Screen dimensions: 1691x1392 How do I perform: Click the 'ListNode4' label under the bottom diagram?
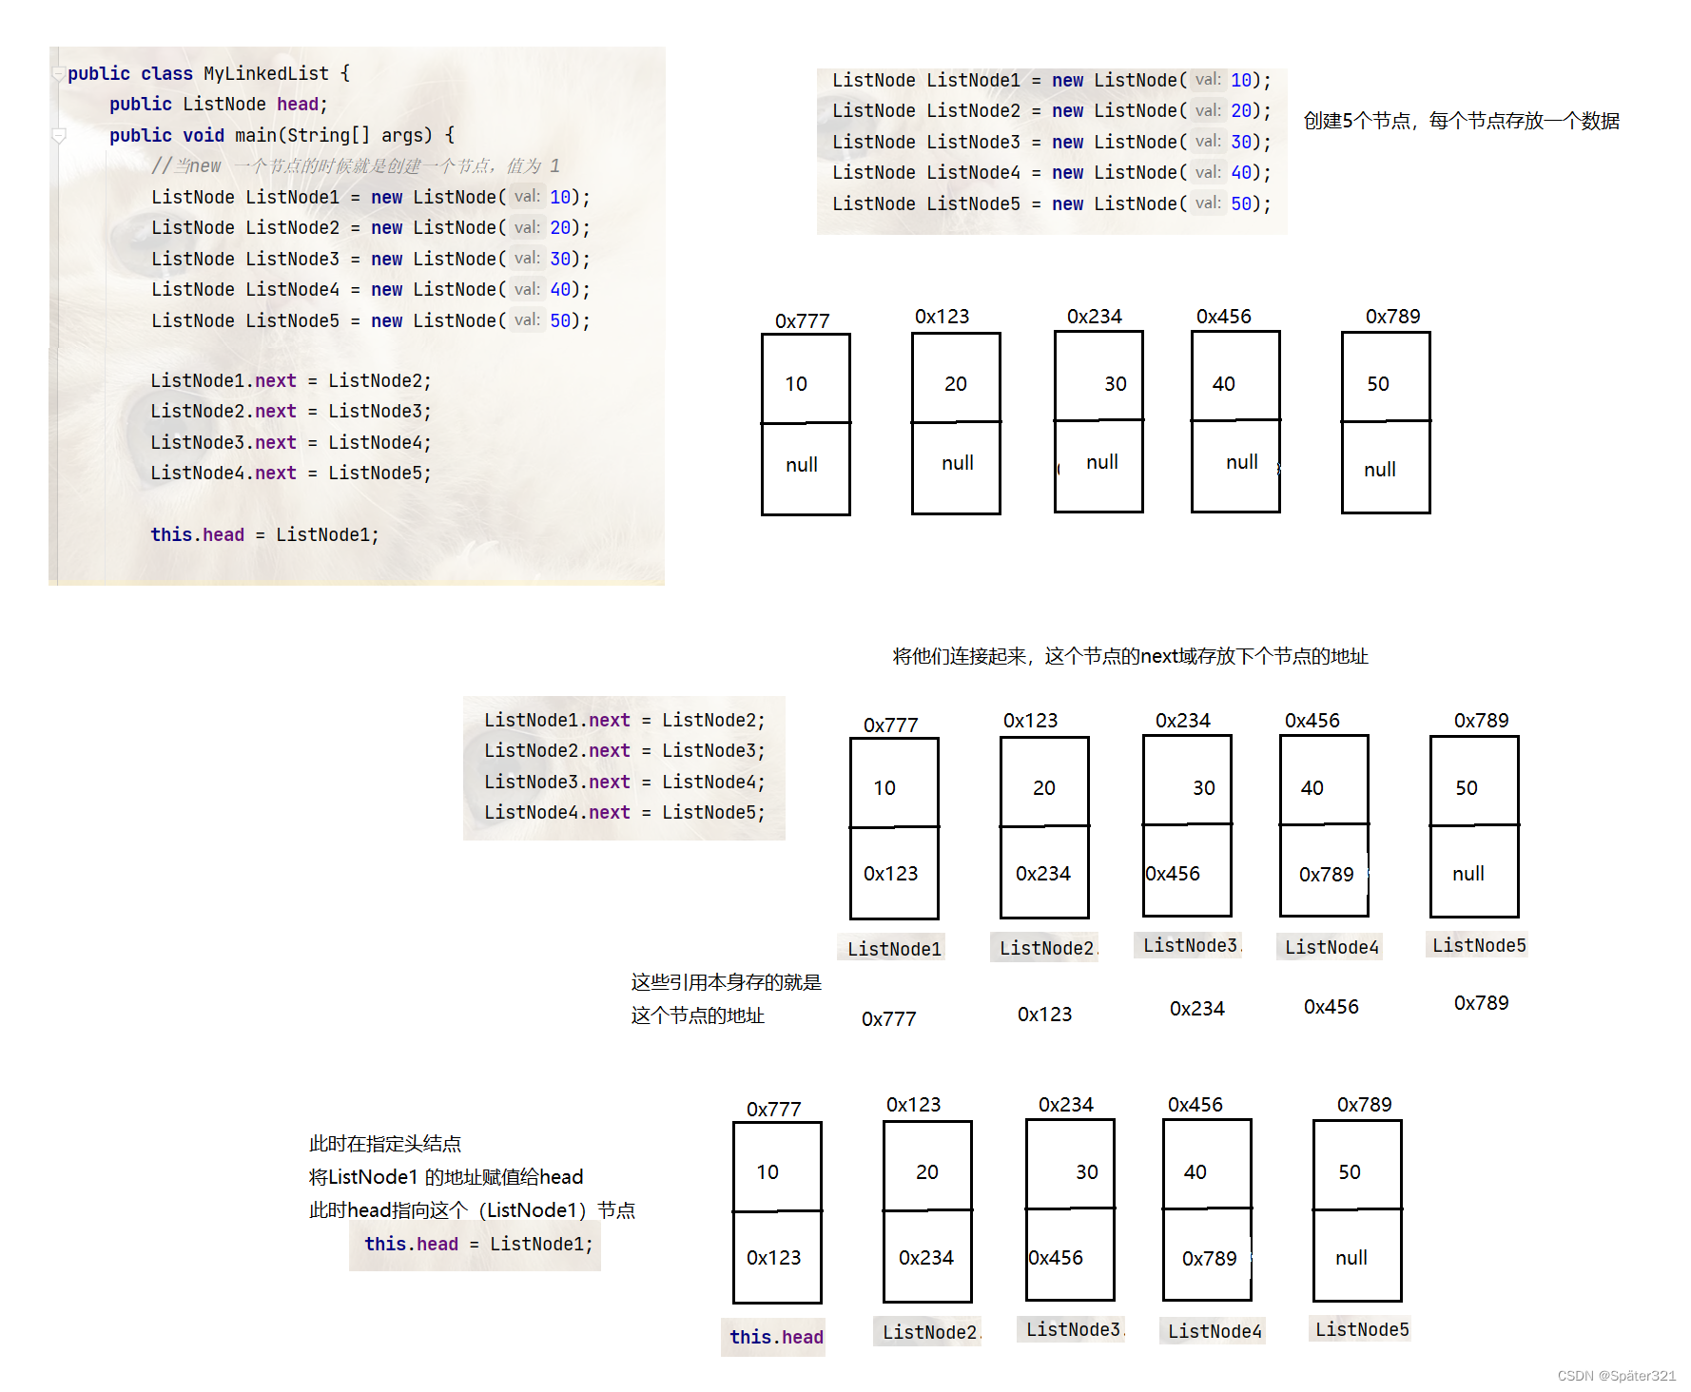tap(1215, 1331)
